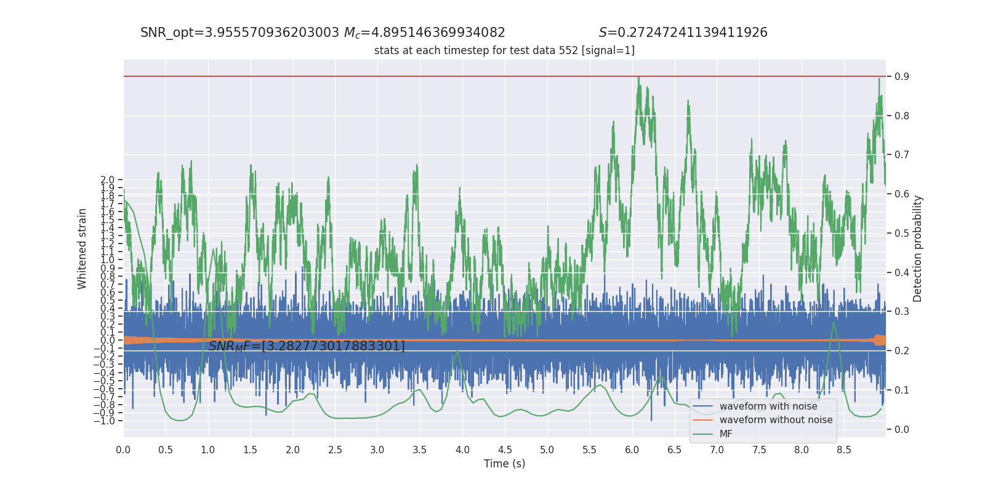The image size is (985, 492).
Task: Click legend entry 'waveform without noise'
Action: pos(776,420)
